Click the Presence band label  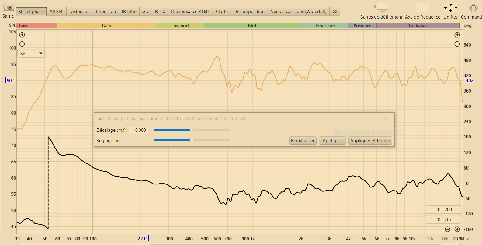pyautogui.click(x=362, y=26)
